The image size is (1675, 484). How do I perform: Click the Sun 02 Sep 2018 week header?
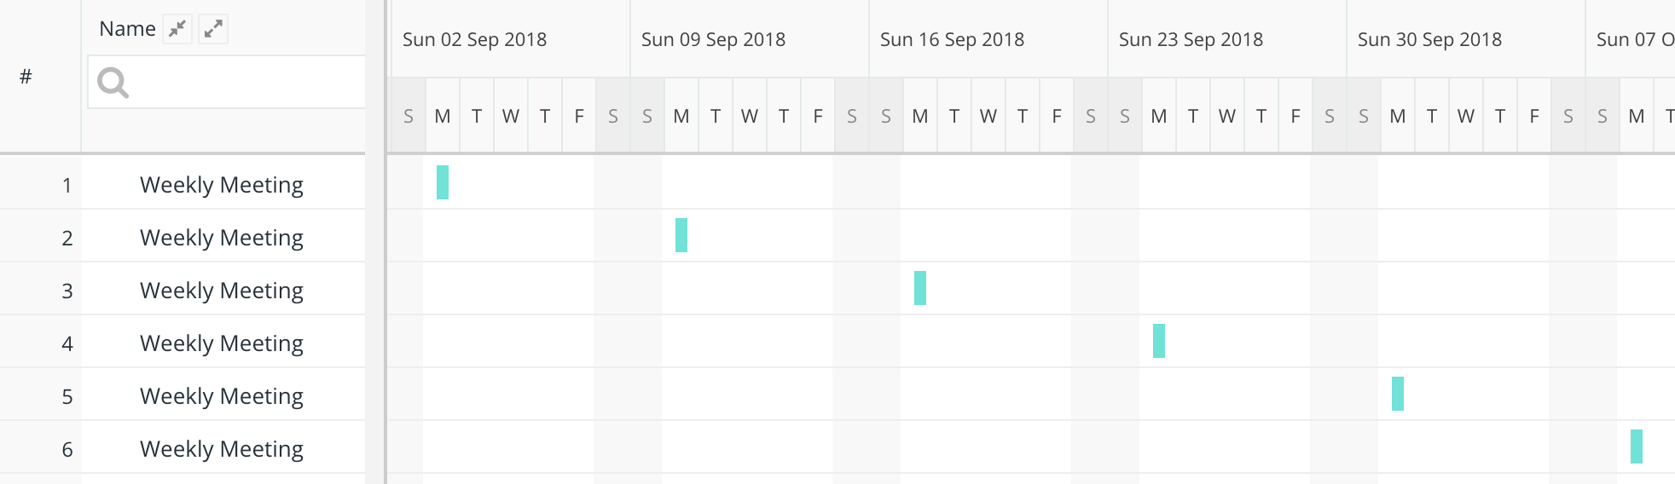pos(475,39)
